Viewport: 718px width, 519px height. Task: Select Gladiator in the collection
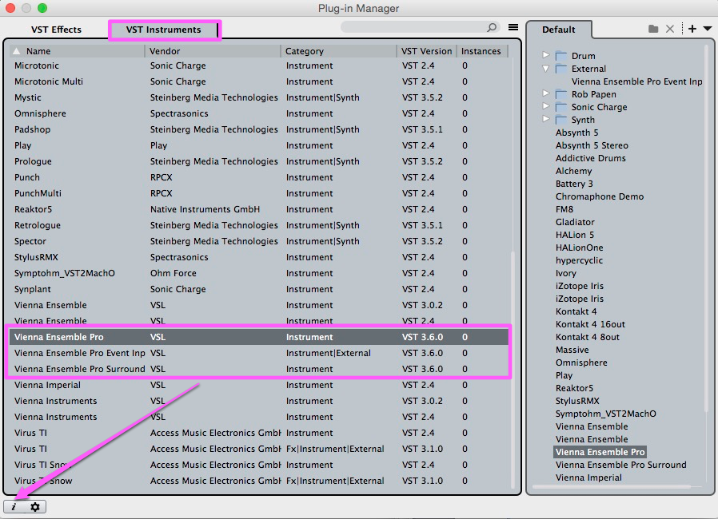(575, 222)
